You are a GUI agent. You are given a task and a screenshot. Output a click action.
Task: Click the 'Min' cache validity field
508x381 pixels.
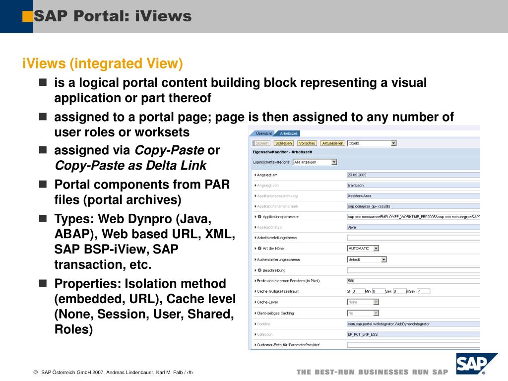point(378,291)
